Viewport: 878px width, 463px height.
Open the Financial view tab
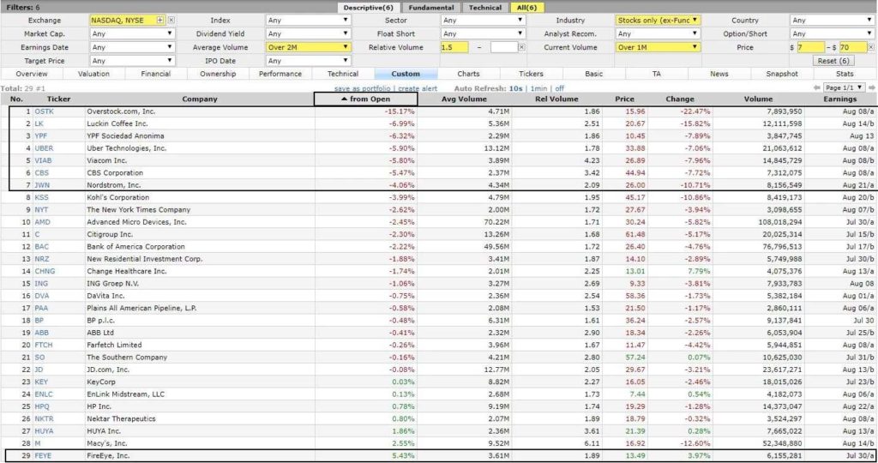[x=156, y=74]
